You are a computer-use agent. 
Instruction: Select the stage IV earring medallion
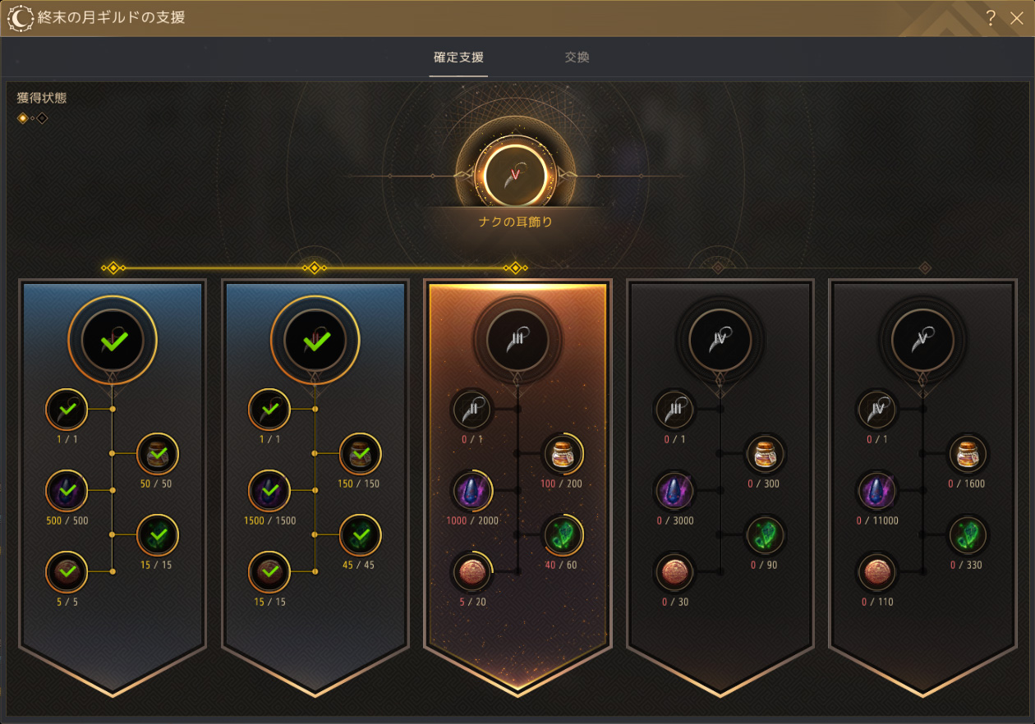(x=720, y=339)
